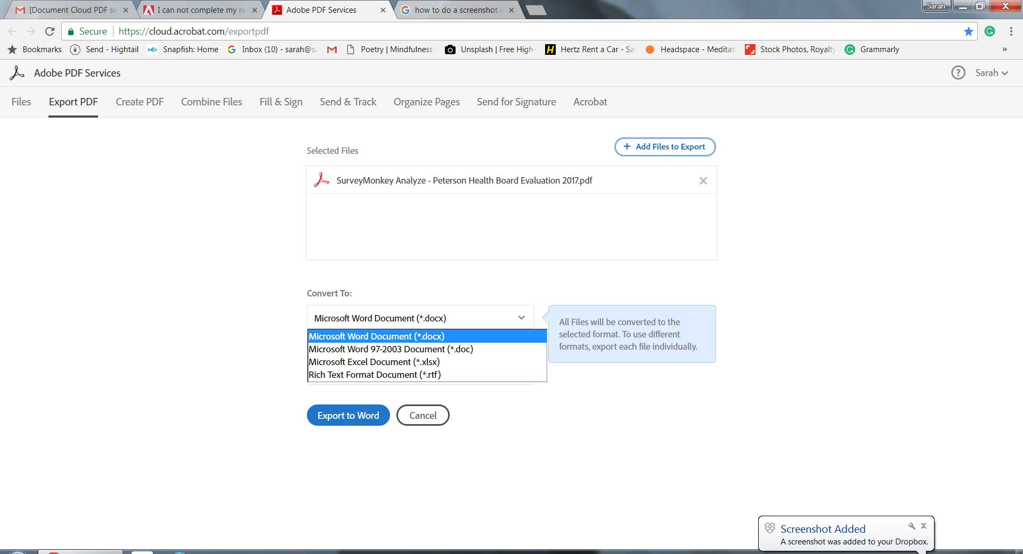
Task: Click the SurveyMonkey Analyze PDF file name
Action: [465, 180]
